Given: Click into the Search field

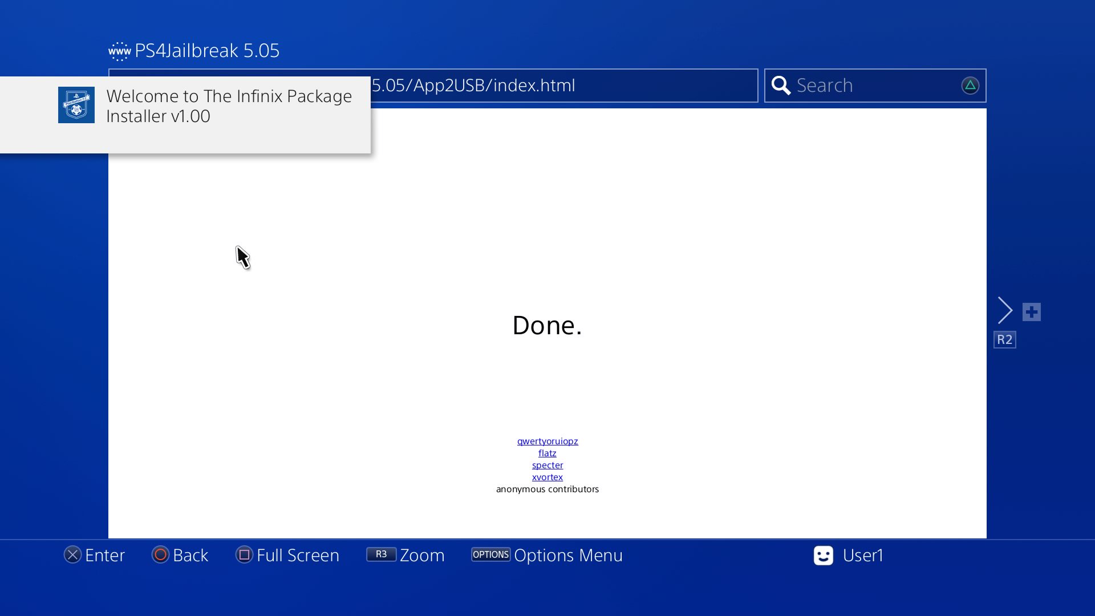Looking at the screenshot, I should point(875,86).
